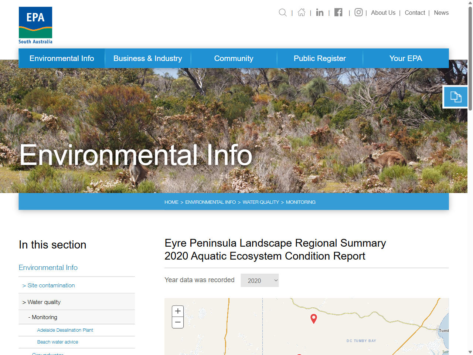Open the 'Year data was recorded' dropdown
This screenshot has height=355, width=473.
259,280
